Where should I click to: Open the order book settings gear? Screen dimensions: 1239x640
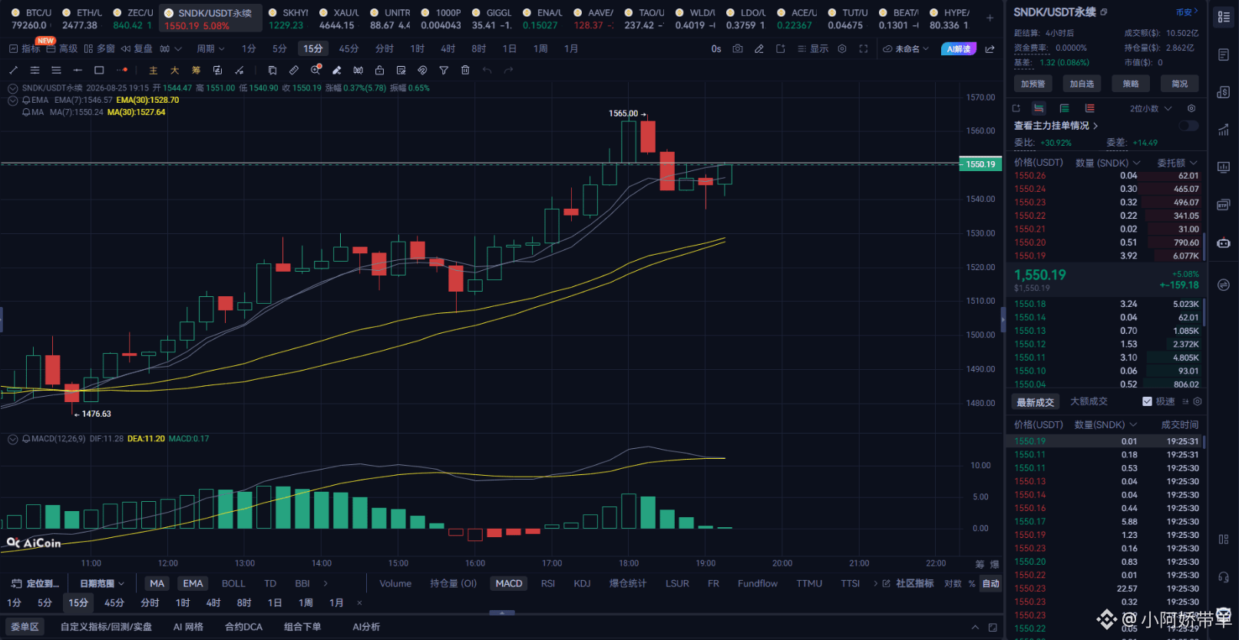click(1191, 108)
